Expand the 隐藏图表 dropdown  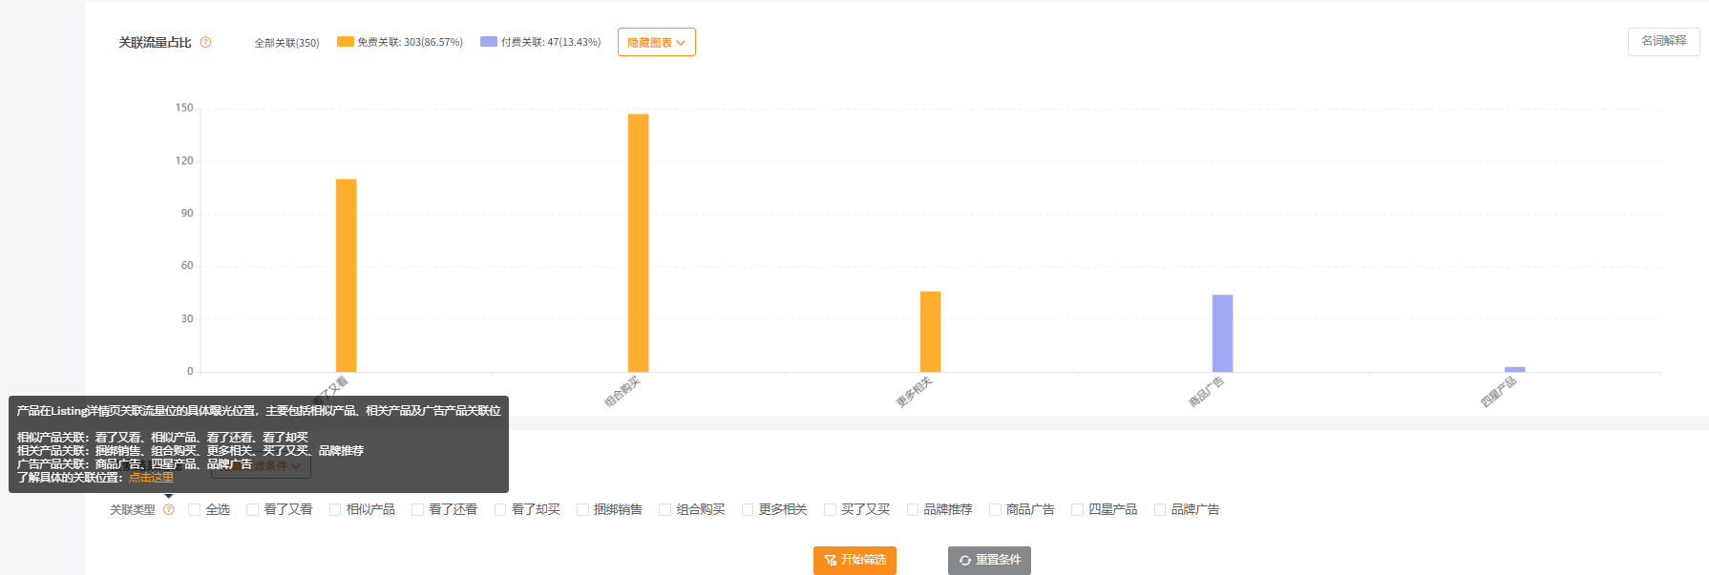(x=656, y=42)
